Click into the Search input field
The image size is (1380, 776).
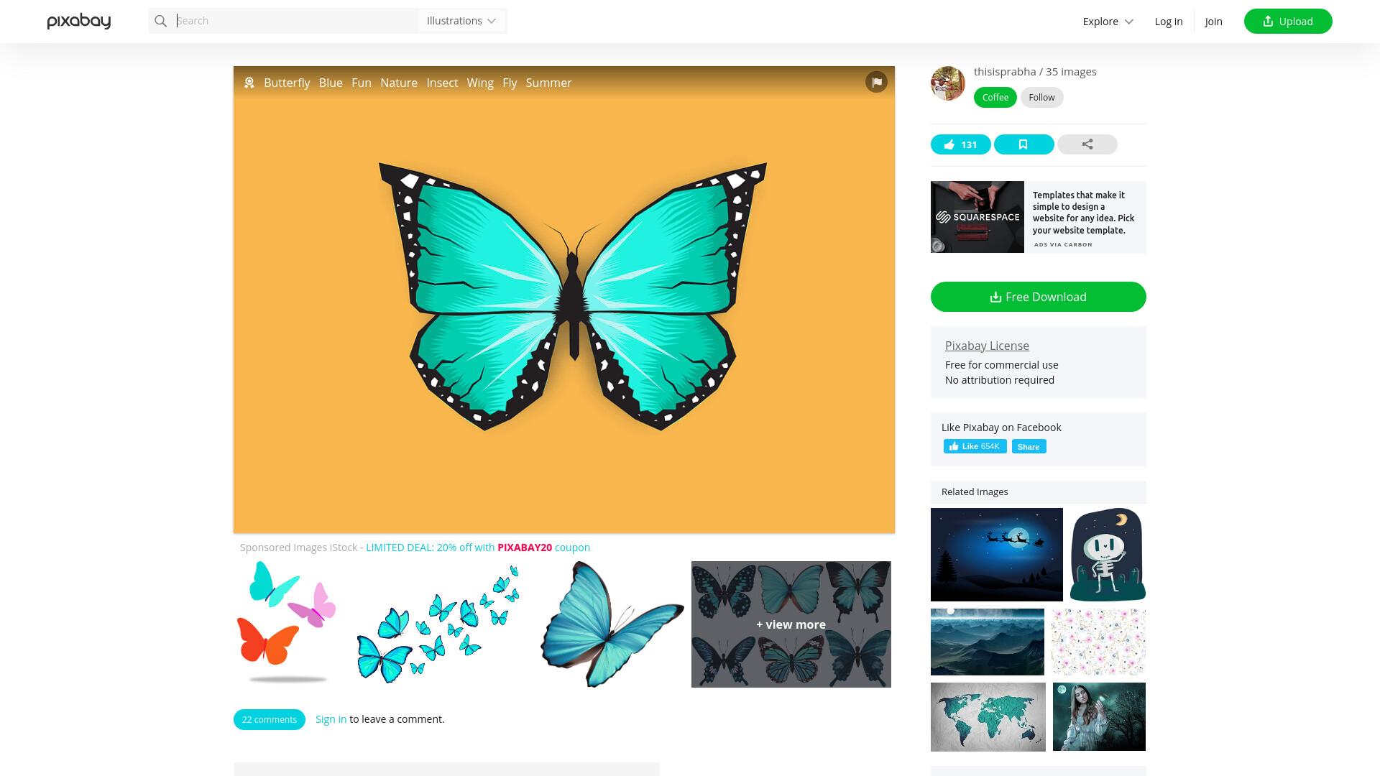295,21
